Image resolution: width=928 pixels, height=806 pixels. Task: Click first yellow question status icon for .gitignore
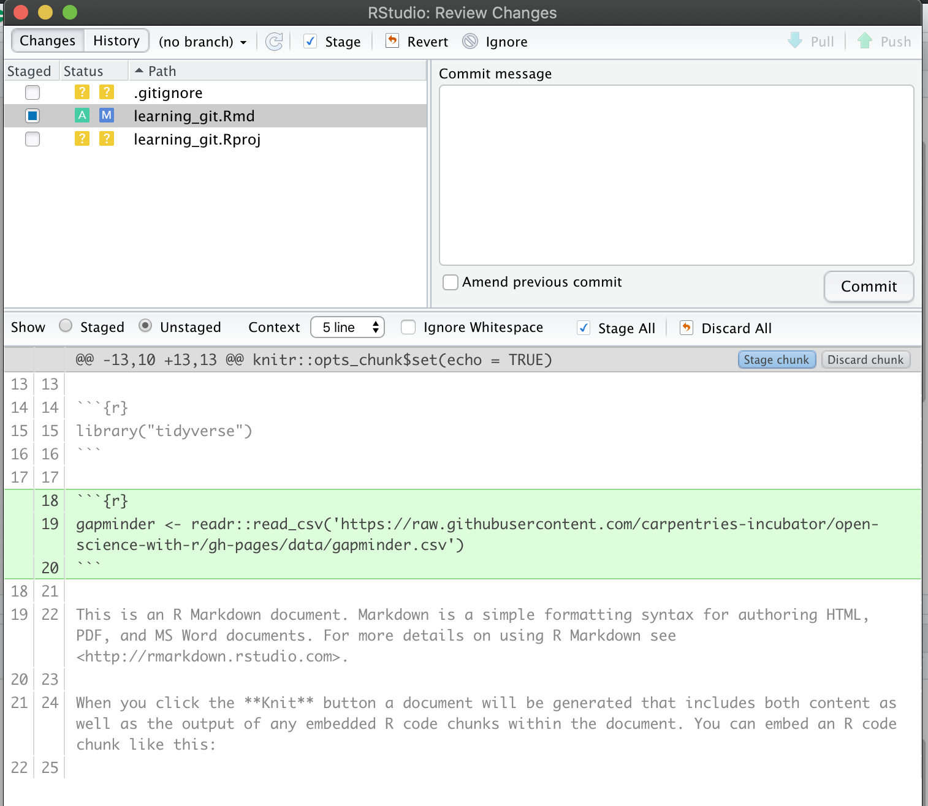pyautogui.click(x=82, y=92)
